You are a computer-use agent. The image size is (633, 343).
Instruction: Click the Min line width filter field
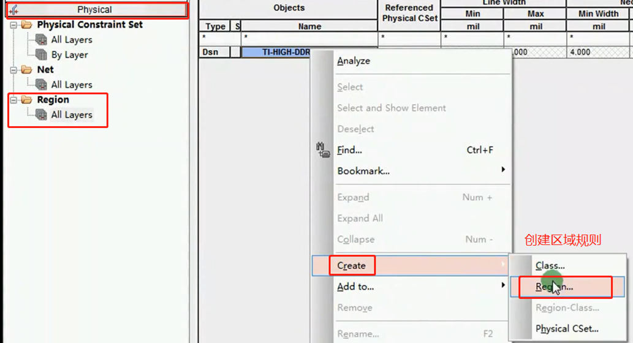click(x=472, y=37)
